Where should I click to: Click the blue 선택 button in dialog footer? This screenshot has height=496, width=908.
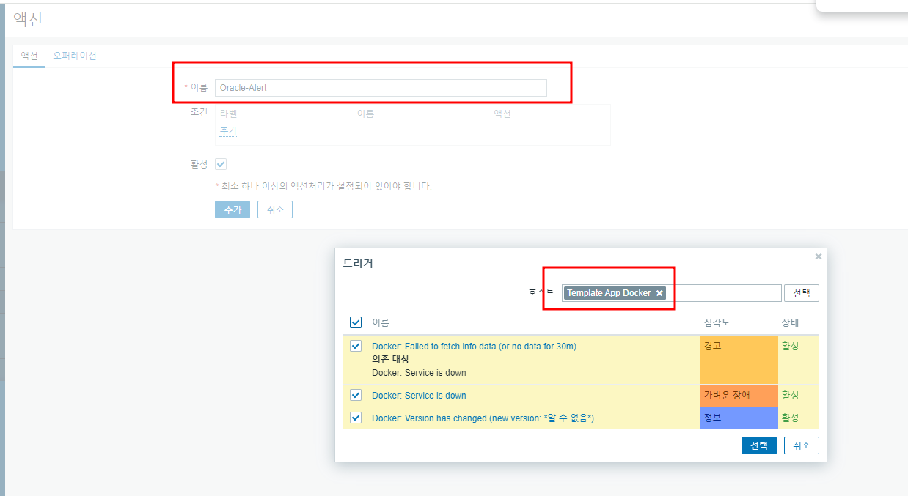(x=759, y=445)
